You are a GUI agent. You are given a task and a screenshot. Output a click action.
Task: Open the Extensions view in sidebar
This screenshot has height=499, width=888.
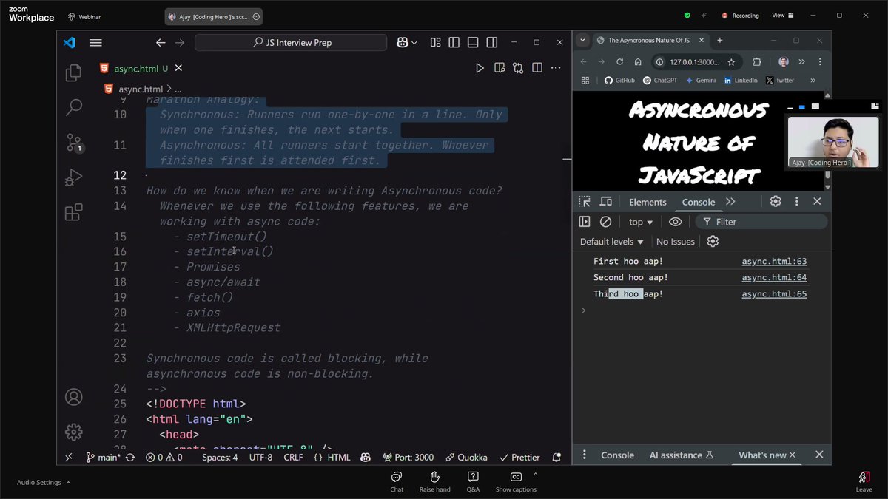pos(73,213)
